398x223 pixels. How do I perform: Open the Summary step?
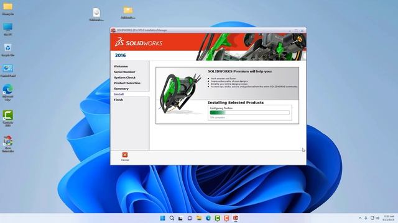tap(121, 89)
